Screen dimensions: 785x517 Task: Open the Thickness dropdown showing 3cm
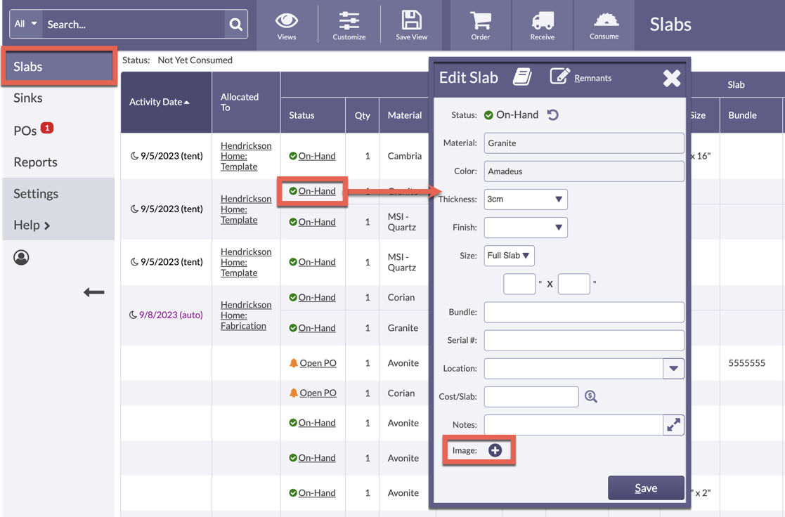525,199
